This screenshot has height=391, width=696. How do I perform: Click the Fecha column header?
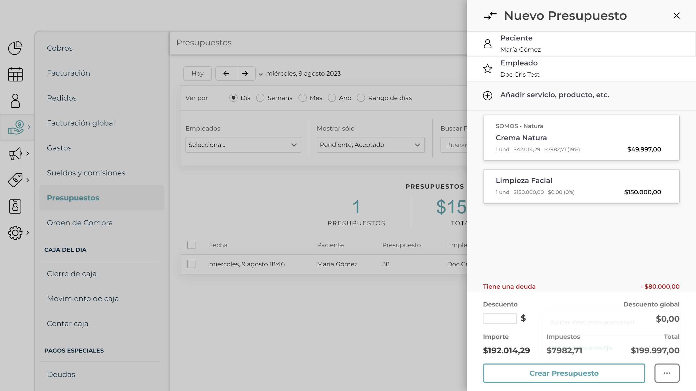tap(218, 245)
